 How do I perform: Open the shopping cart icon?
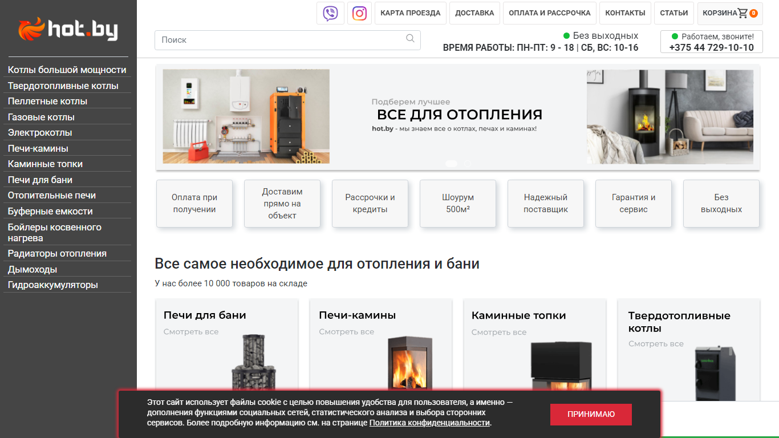click(x=743, y=13)
